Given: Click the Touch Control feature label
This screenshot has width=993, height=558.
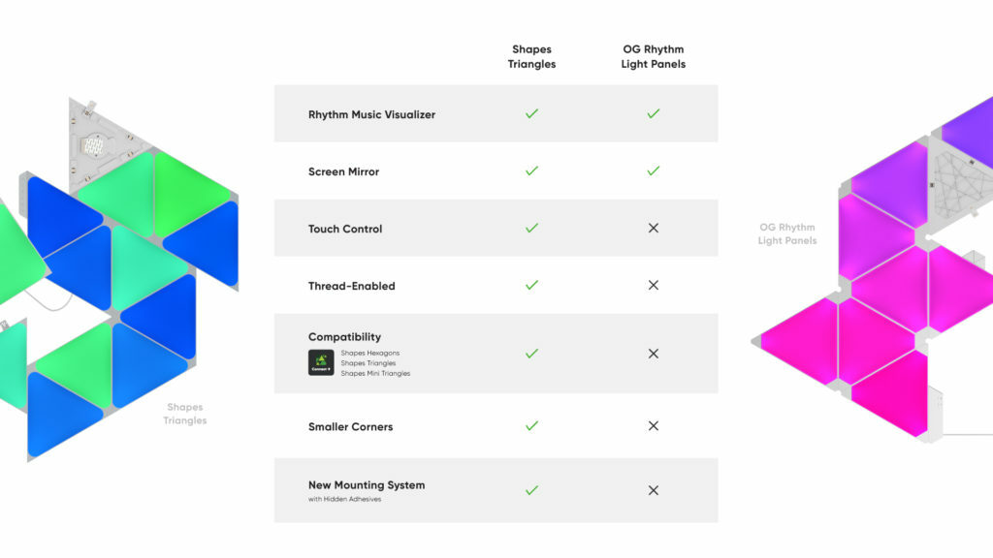Looking at the screenshot, I should pos(345,229).
